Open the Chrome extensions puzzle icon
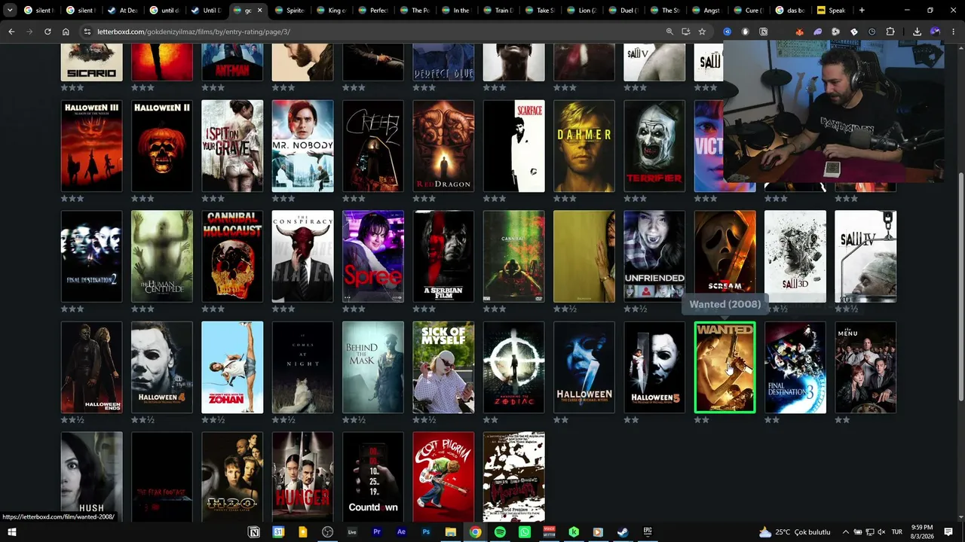 [890, 32]
